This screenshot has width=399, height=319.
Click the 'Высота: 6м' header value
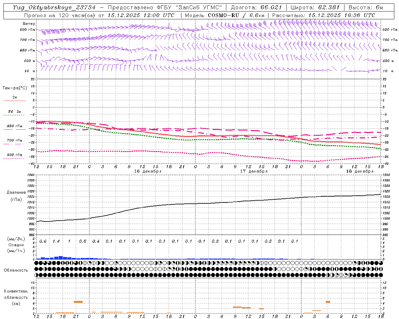coord(365,7)
